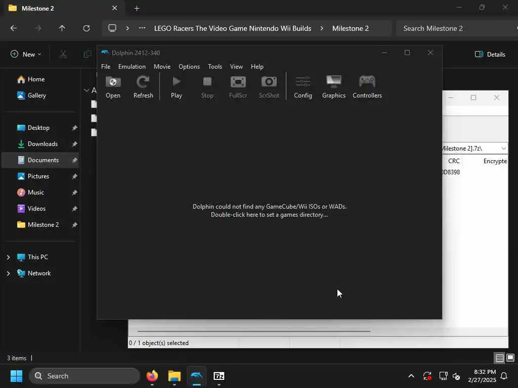Sort by CRC column in 7-Zip
Viewport: 518px width, 388px height.
click(x=454, y=161)
